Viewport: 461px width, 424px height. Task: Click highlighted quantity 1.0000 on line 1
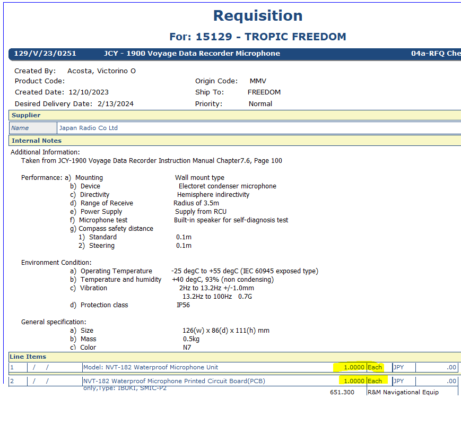pos(353,367)
